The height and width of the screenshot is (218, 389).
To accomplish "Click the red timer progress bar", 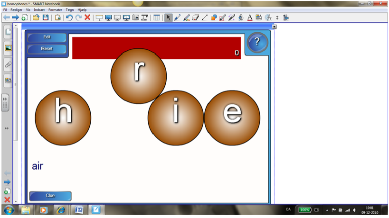I will pyautogui.click(x=157, y=48).
